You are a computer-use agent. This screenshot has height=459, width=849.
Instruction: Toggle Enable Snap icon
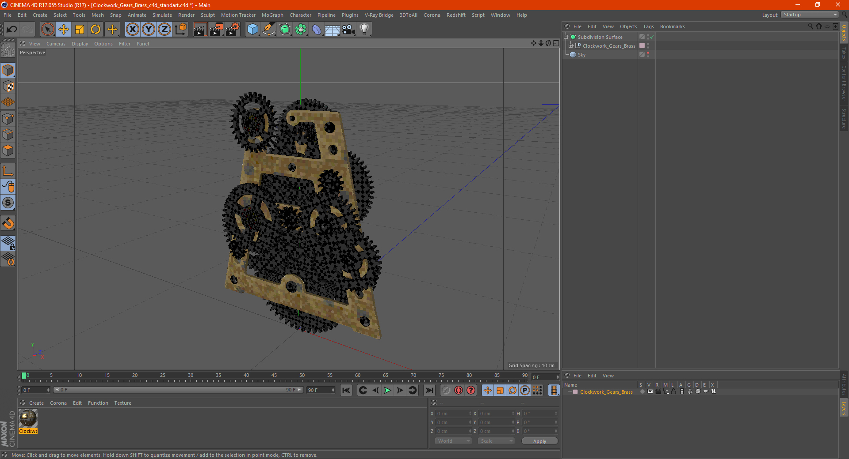click(8, 223)
